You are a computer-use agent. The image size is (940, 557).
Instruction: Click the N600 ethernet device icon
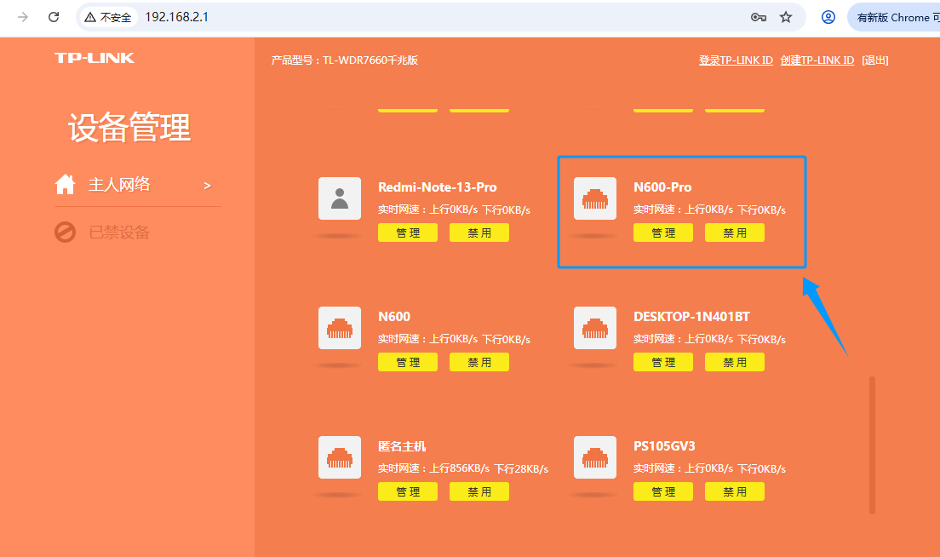click(340, 328)
